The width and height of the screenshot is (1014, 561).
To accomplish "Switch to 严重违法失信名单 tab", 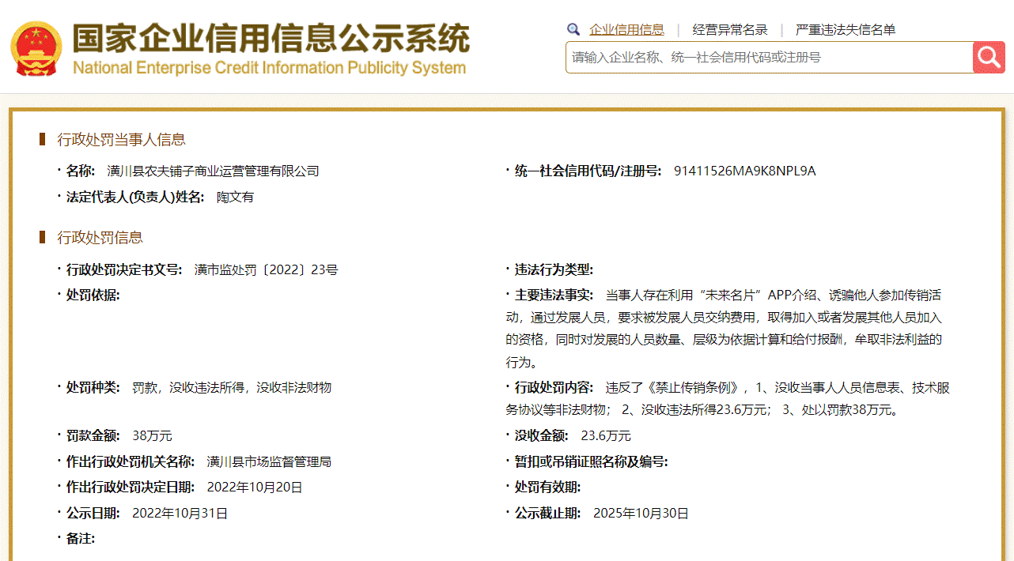I will coord(846,30).
